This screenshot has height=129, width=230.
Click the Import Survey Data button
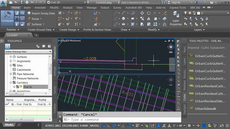41,13
